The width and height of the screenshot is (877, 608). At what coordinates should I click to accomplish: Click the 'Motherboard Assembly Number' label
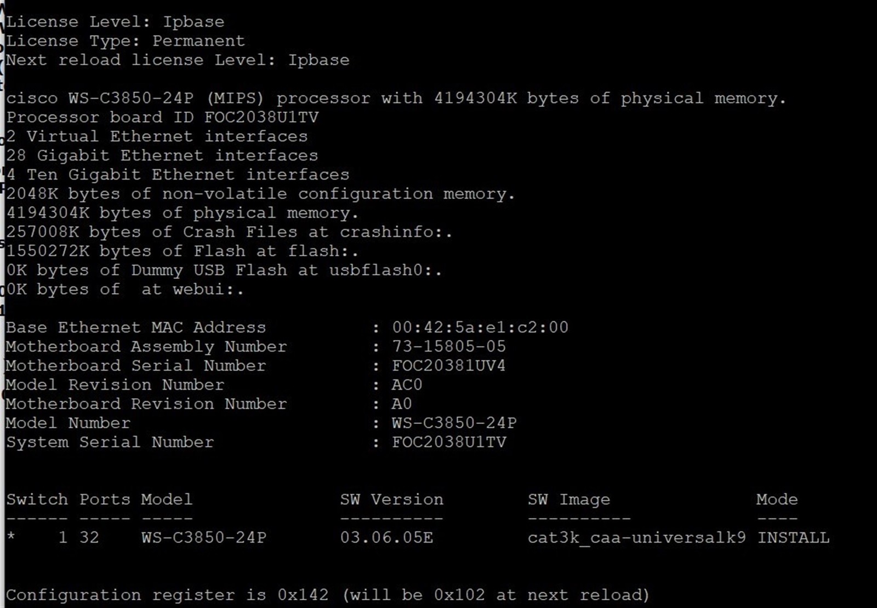[x=146, y=347]
